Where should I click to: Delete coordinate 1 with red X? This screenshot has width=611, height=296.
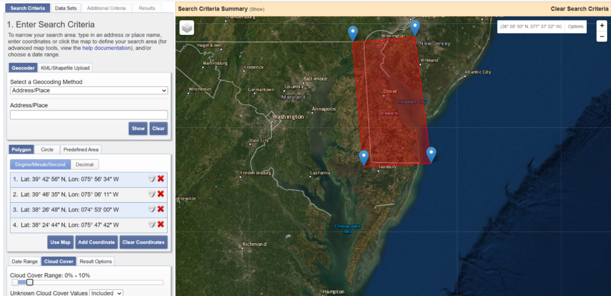click(161, 179)
